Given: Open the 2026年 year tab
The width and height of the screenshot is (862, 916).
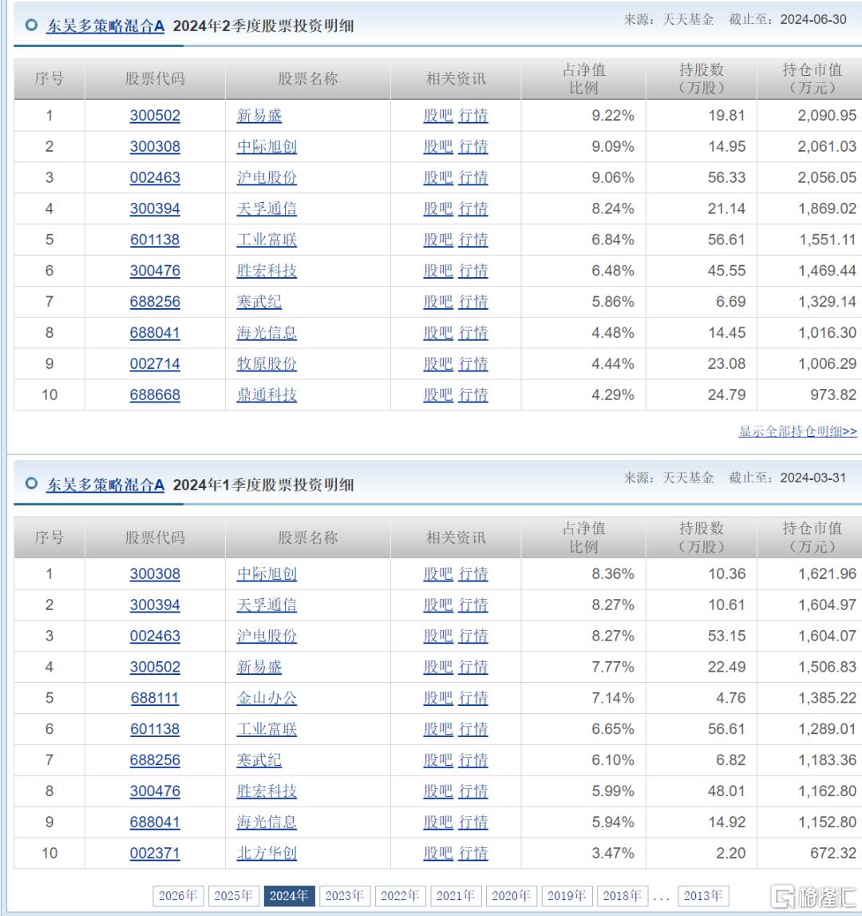Looking at the screenshot, I should [x=177, y=895].
